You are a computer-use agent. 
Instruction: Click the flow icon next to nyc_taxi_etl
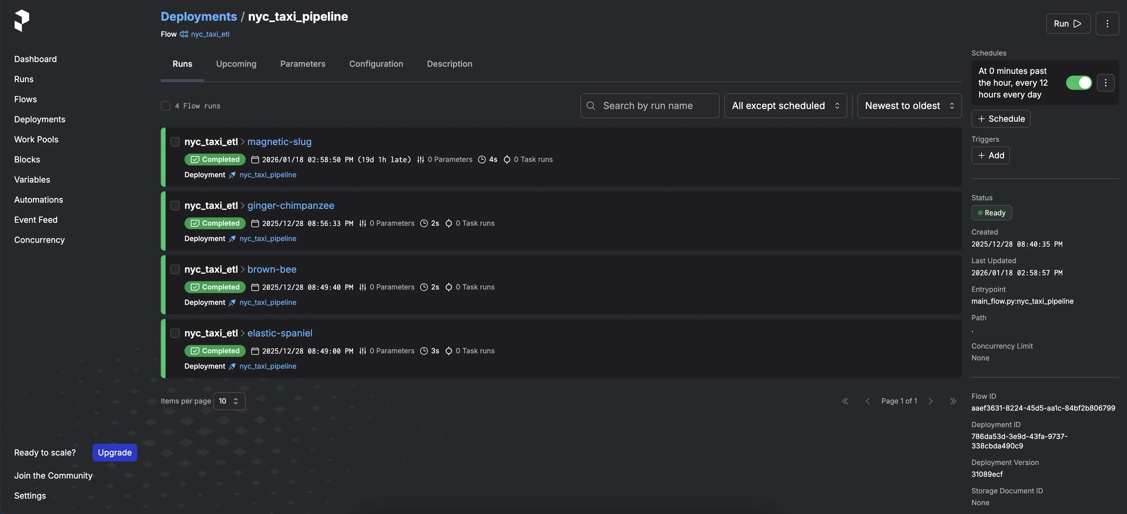[184, 34]
